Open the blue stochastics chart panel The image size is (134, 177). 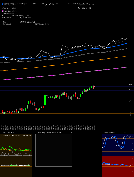click(118, 145)
